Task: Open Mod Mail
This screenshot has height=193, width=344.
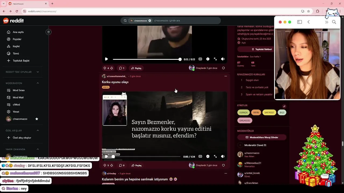Action: [x=18, y=98]
